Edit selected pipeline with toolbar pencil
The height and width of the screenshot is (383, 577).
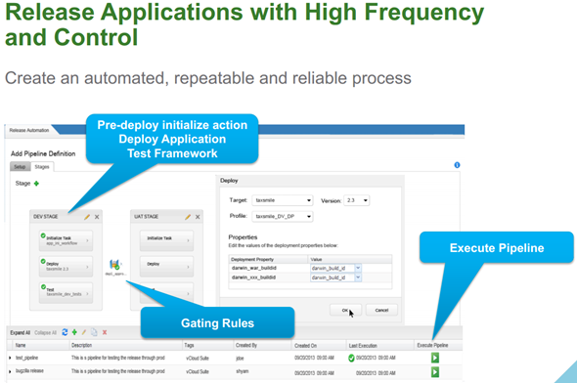click(x=84, y=332)
